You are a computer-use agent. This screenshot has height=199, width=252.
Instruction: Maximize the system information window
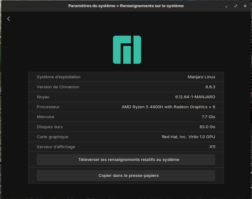(236, 6)
